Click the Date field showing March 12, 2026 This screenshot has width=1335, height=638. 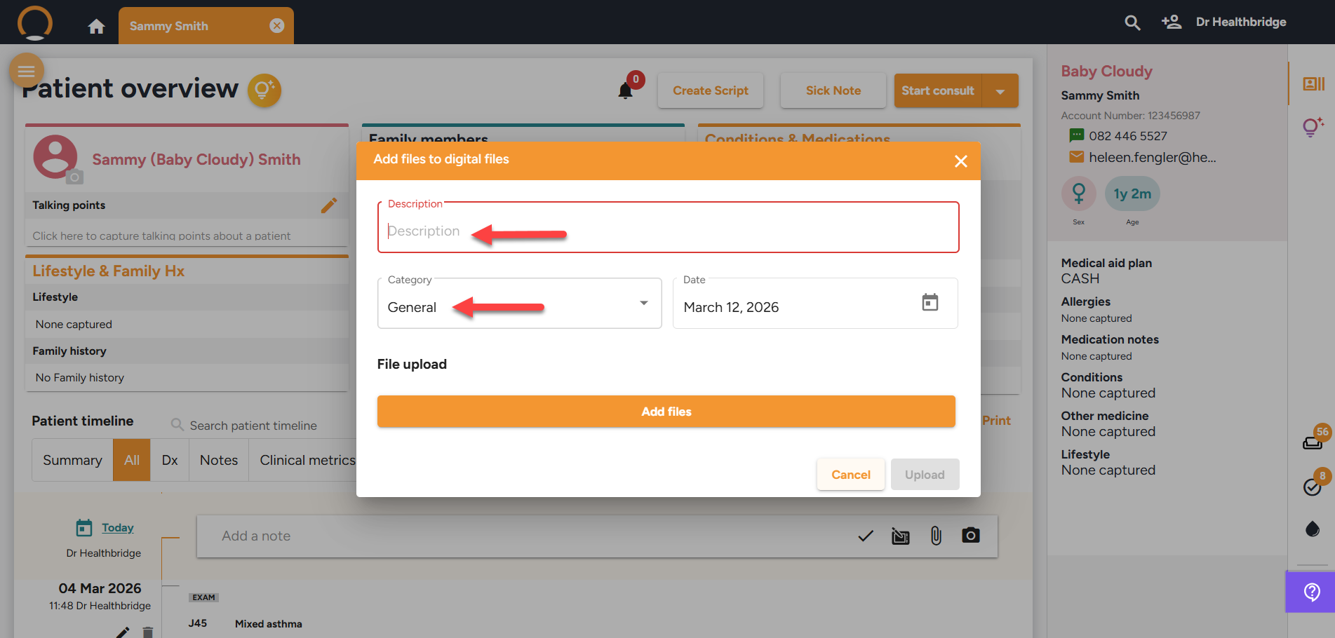click(815, 304)
